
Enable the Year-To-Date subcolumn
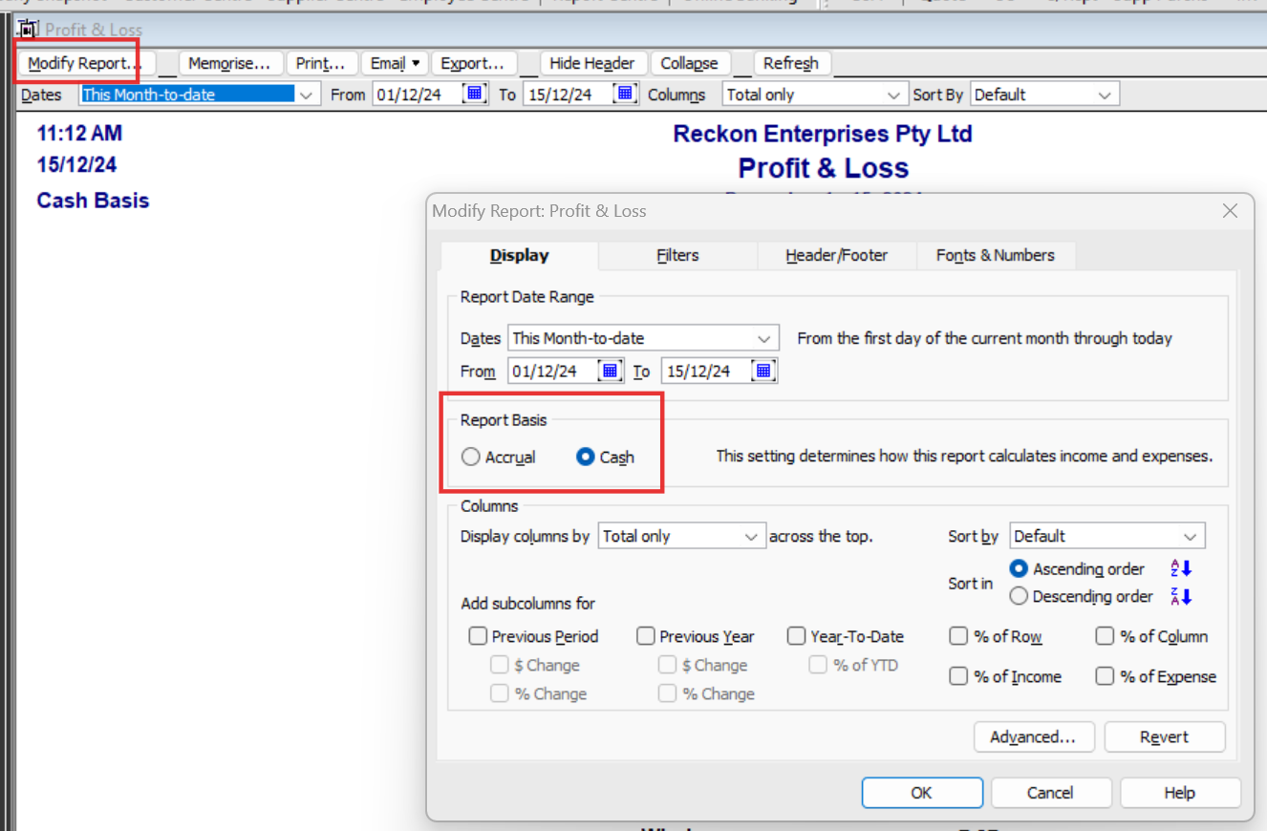click(x=797, y=636)
